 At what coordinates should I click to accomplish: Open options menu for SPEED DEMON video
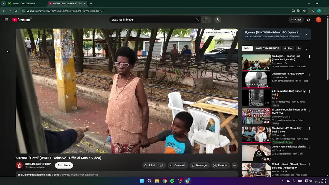tap(309, 74)
